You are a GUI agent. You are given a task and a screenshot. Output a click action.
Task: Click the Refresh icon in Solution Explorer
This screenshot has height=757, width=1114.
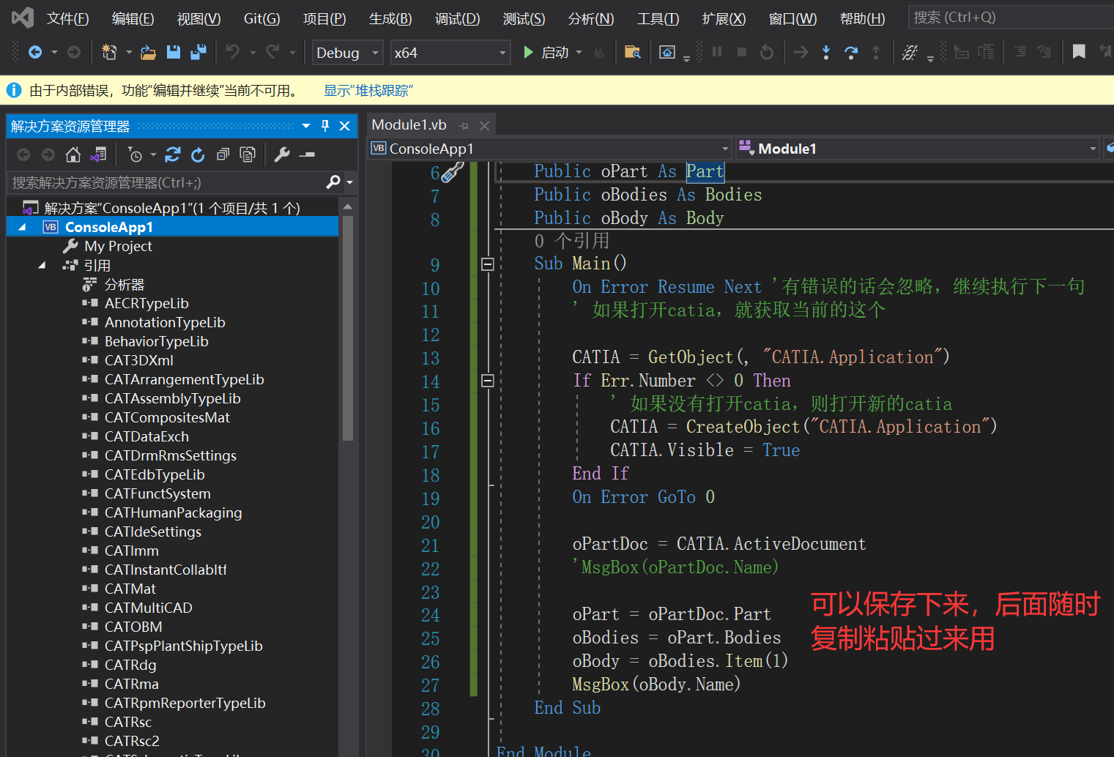click(198, 154)
